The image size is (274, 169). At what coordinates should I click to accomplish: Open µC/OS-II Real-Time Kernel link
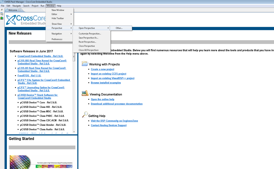pyautogui.click(x=42, y=70)
